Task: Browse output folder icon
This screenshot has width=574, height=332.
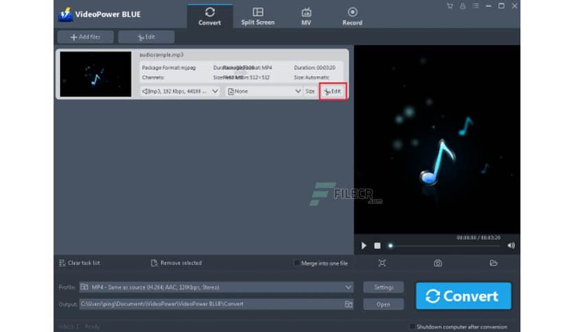Action: 349,304
